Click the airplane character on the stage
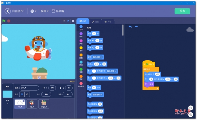Image resolution: width=197 pixels, height=120 pixels. (38, 48)
